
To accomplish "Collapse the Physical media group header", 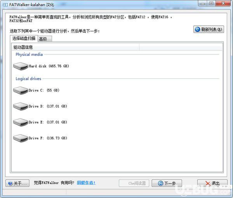I will tap(29, 54).
